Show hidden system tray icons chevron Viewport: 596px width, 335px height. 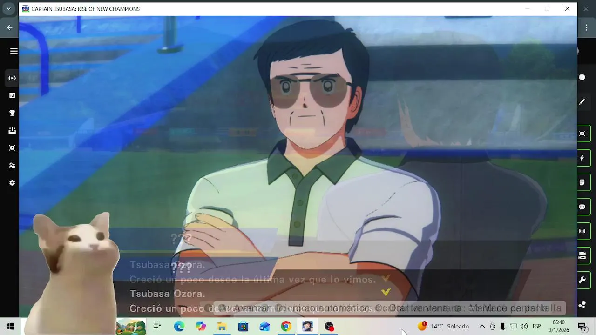[x=482, y=327]
